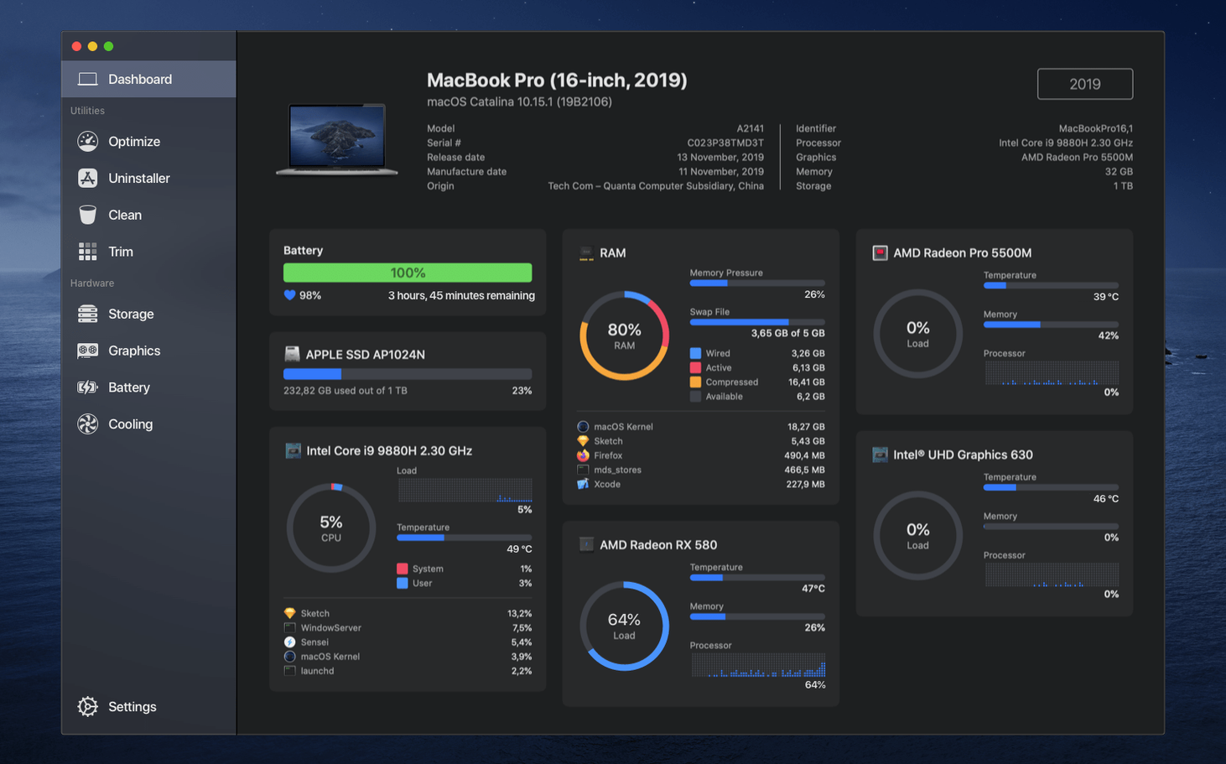Click the Intel UHD Graphics 630 chip icon

[880, 455]
